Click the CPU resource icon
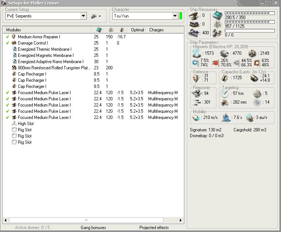 218,16
